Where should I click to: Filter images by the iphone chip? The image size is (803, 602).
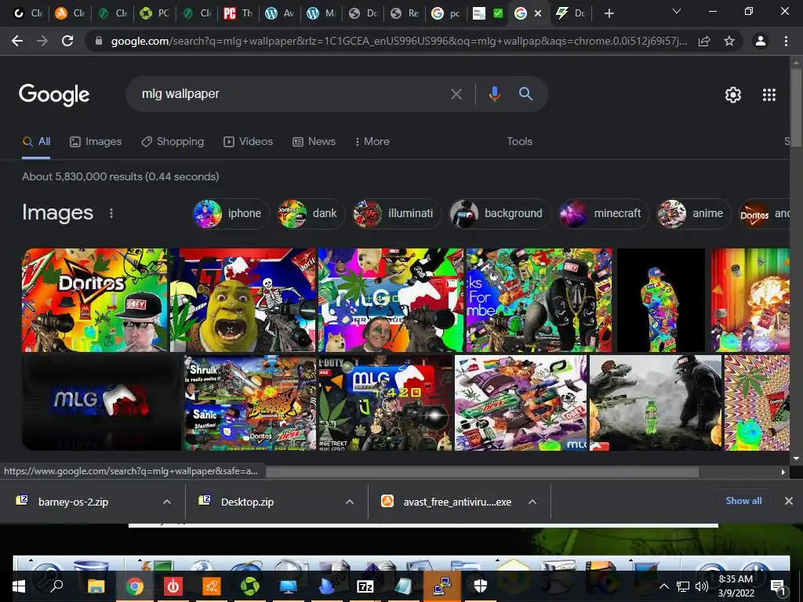pyautogui.click(x=231, y=213)
